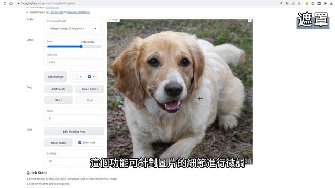Open the black square extension icon
335x188 pixels.
coord(319,3)
